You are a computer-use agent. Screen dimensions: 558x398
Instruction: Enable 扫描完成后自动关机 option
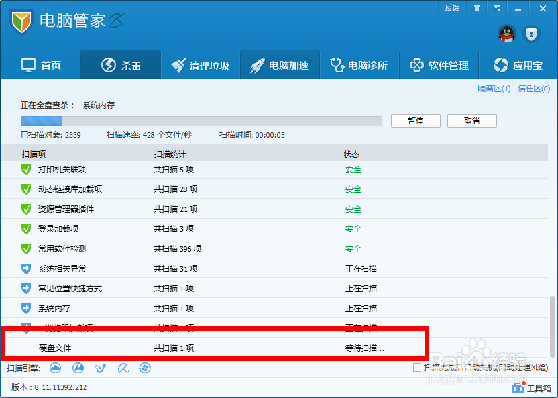(418, 368)
